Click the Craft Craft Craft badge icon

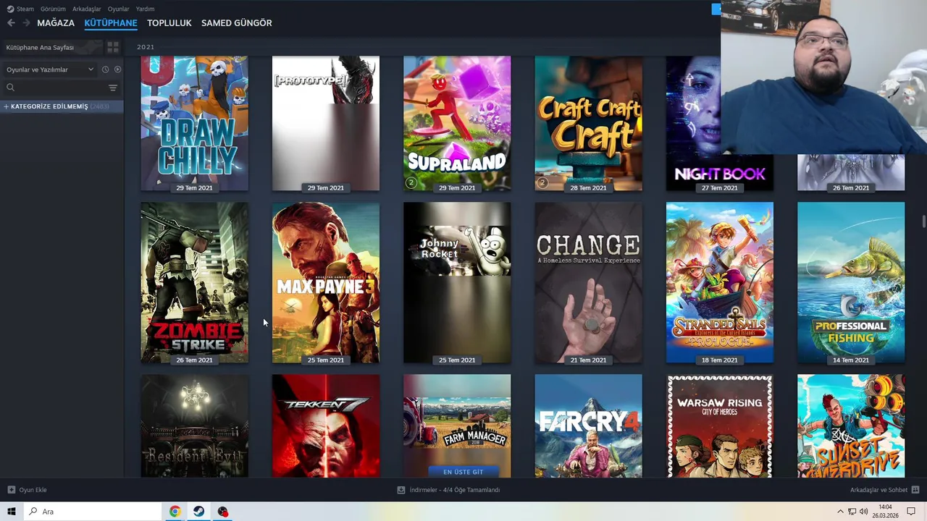[542, 182]
